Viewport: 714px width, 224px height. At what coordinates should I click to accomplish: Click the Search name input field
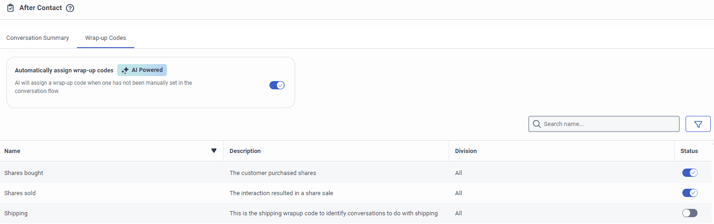(x=610, y=124)
